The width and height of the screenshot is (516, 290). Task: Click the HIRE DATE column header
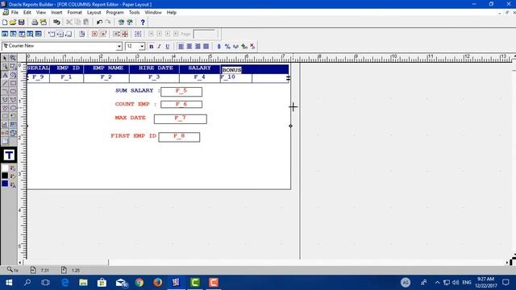coord(156,68)
